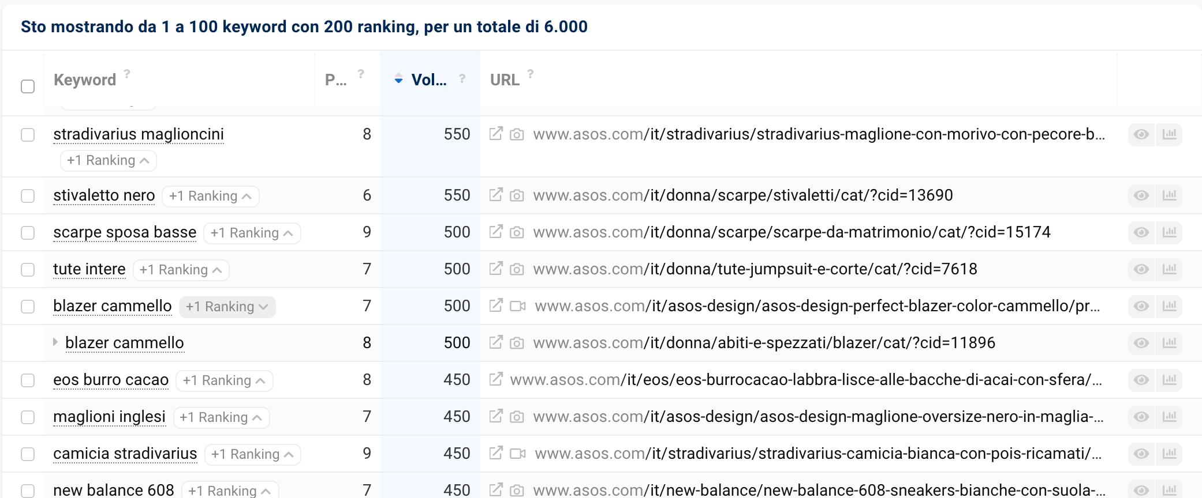Sort by Vol... volume column header
The width and height of the screenshot is (1202, 498).
click(x=429, y=80)
